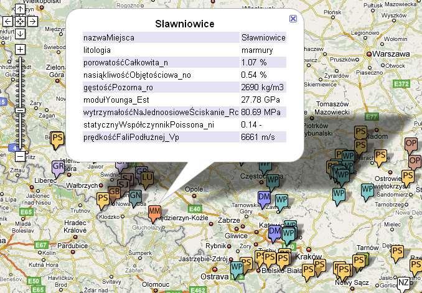The width and height of the screenshot is (422, 293).
Task: Click the statycznyWspółczynnikPoissona_ni row label
Action: pos(149,125)
